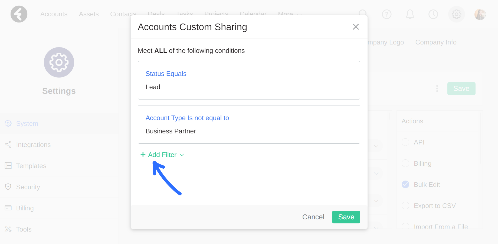The width and height of the screenshot is (498, 244).
Task: Uncheck the Bulk Edit action
Action: pos(405,184)
